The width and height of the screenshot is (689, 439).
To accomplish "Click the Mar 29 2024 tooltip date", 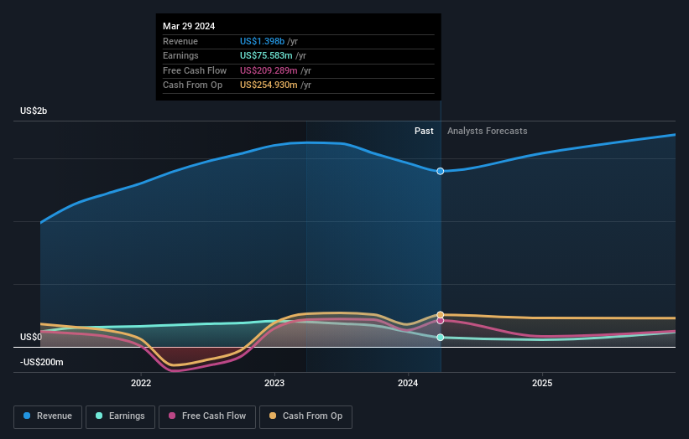I will pos(189,26).
